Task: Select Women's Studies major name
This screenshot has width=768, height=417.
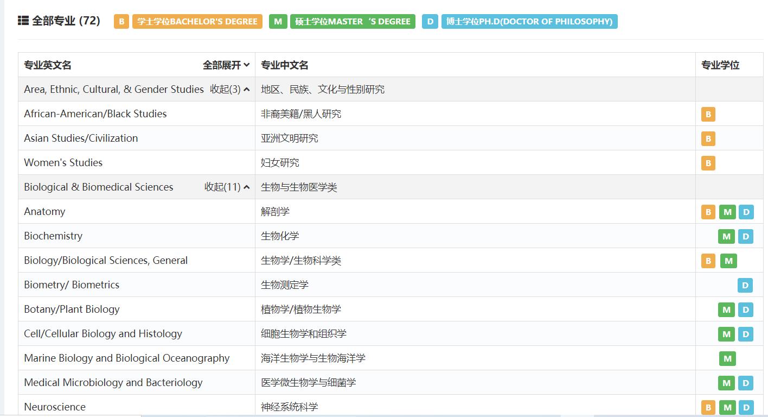Action: [63, 162]
